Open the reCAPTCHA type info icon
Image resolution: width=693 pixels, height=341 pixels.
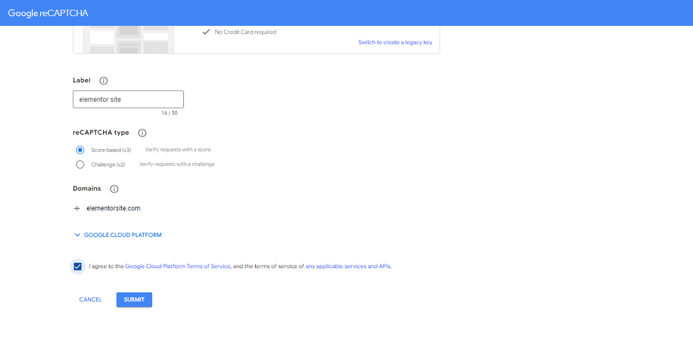point(142,133)
